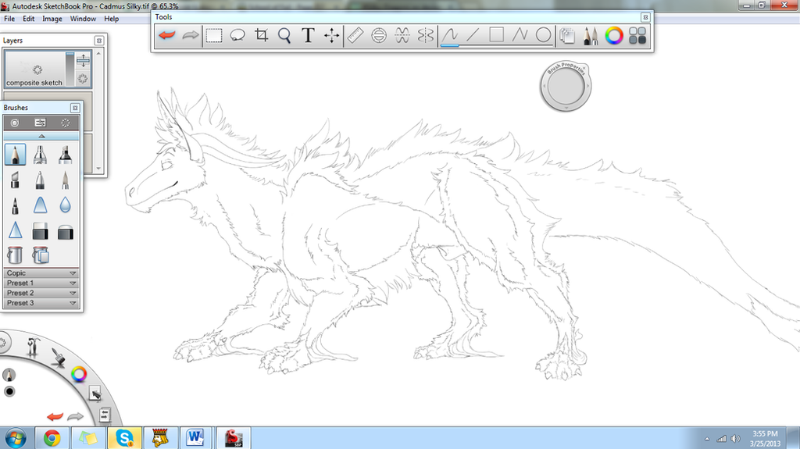800x449 pixels.
Task: Select the Ballpoint pen brush
Action: 41,180
